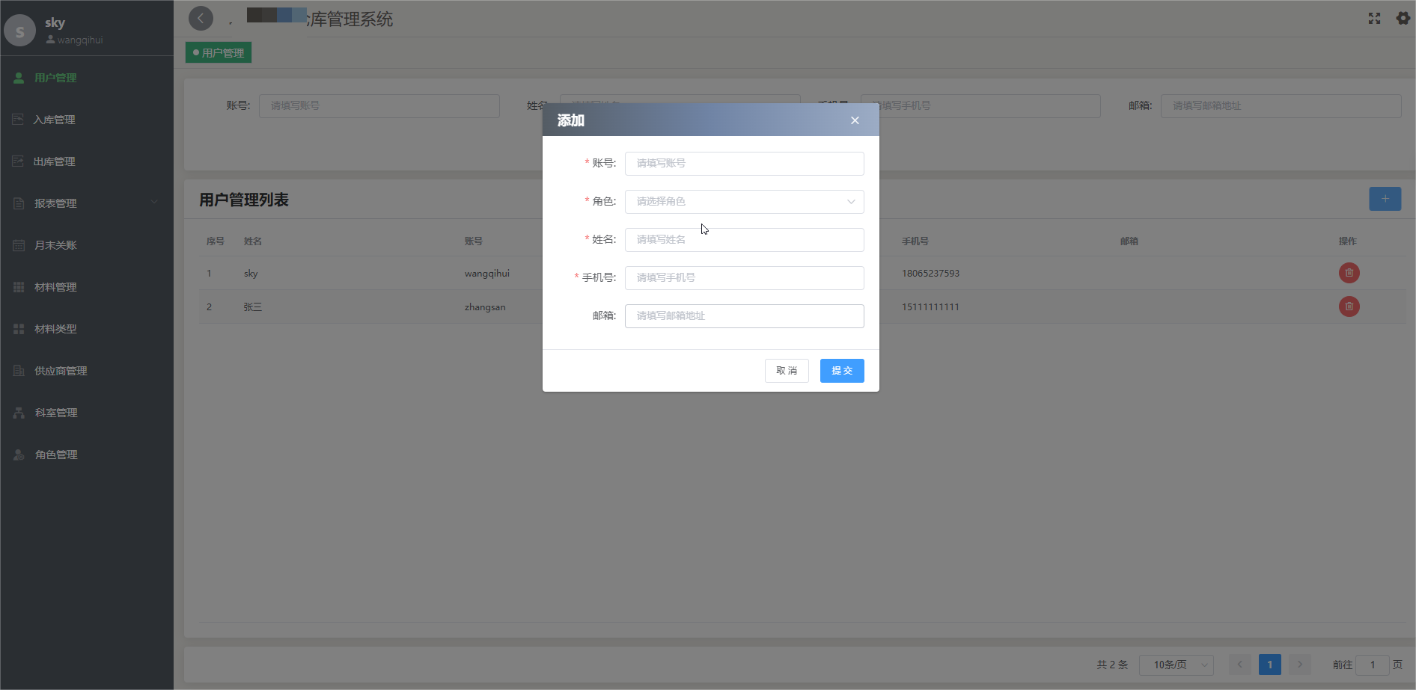Click 材料类型 sidebar icon
This screenshot has width=1416, height=690.
tap(19, 329)
